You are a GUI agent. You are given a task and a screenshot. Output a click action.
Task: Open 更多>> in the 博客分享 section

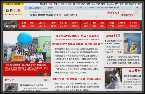pos(47,80)
